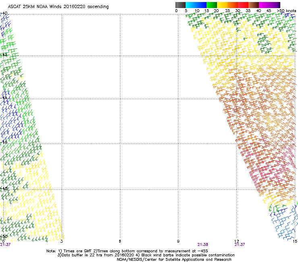Select the magenta-purple 40-50 knots color bar segment
The height and width of the screenshot is (262, 298).
pyautogui.click(x=269, y=5)
